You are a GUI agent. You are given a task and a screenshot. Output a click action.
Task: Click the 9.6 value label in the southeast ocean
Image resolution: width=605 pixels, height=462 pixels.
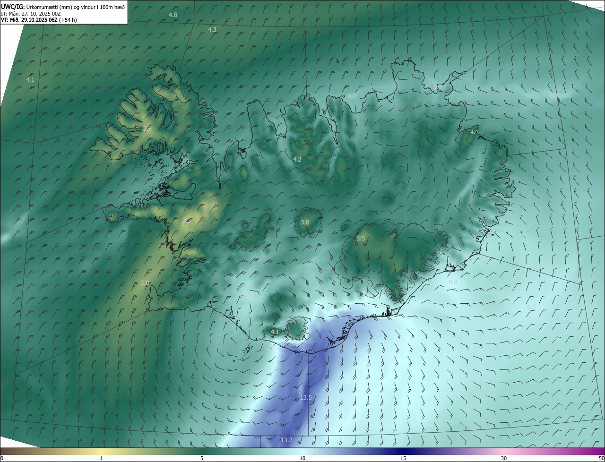pyautogui.click(x=531, y=307)
